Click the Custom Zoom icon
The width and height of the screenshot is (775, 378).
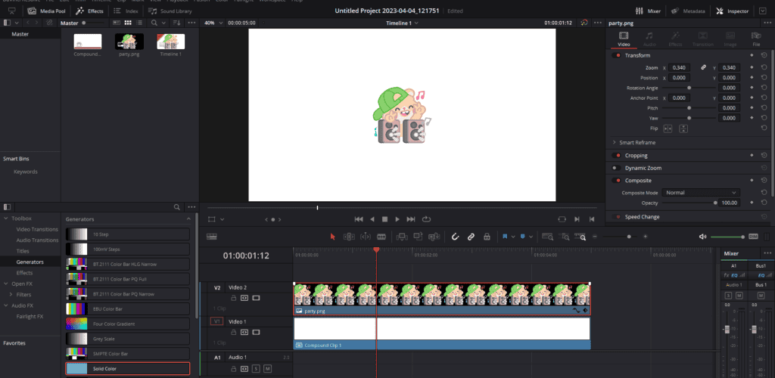pyautogui.click(x=580, y=237)
